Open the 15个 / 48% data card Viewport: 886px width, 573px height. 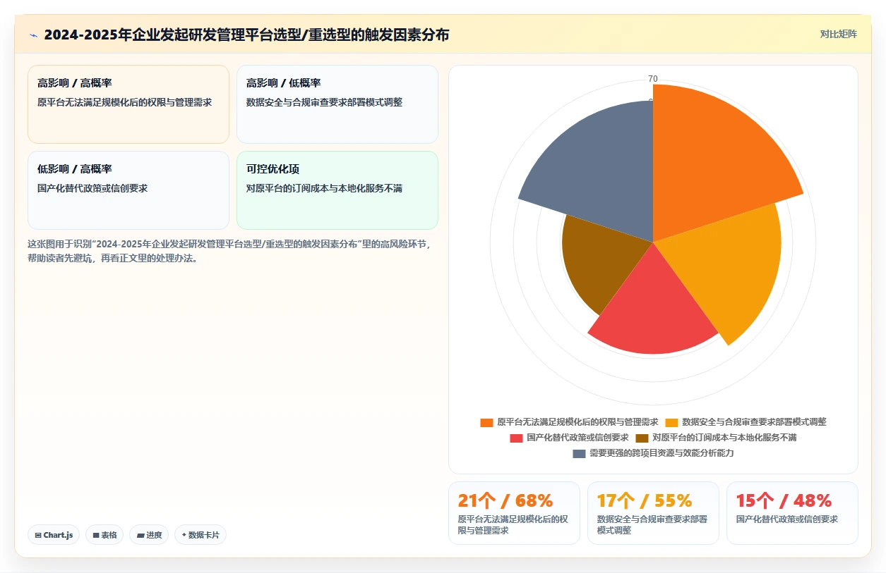coord(792,513)
